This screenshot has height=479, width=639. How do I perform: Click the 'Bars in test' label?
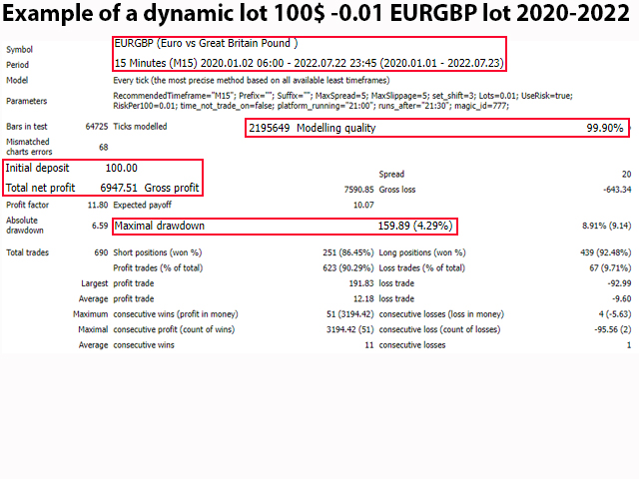(27, 127)
